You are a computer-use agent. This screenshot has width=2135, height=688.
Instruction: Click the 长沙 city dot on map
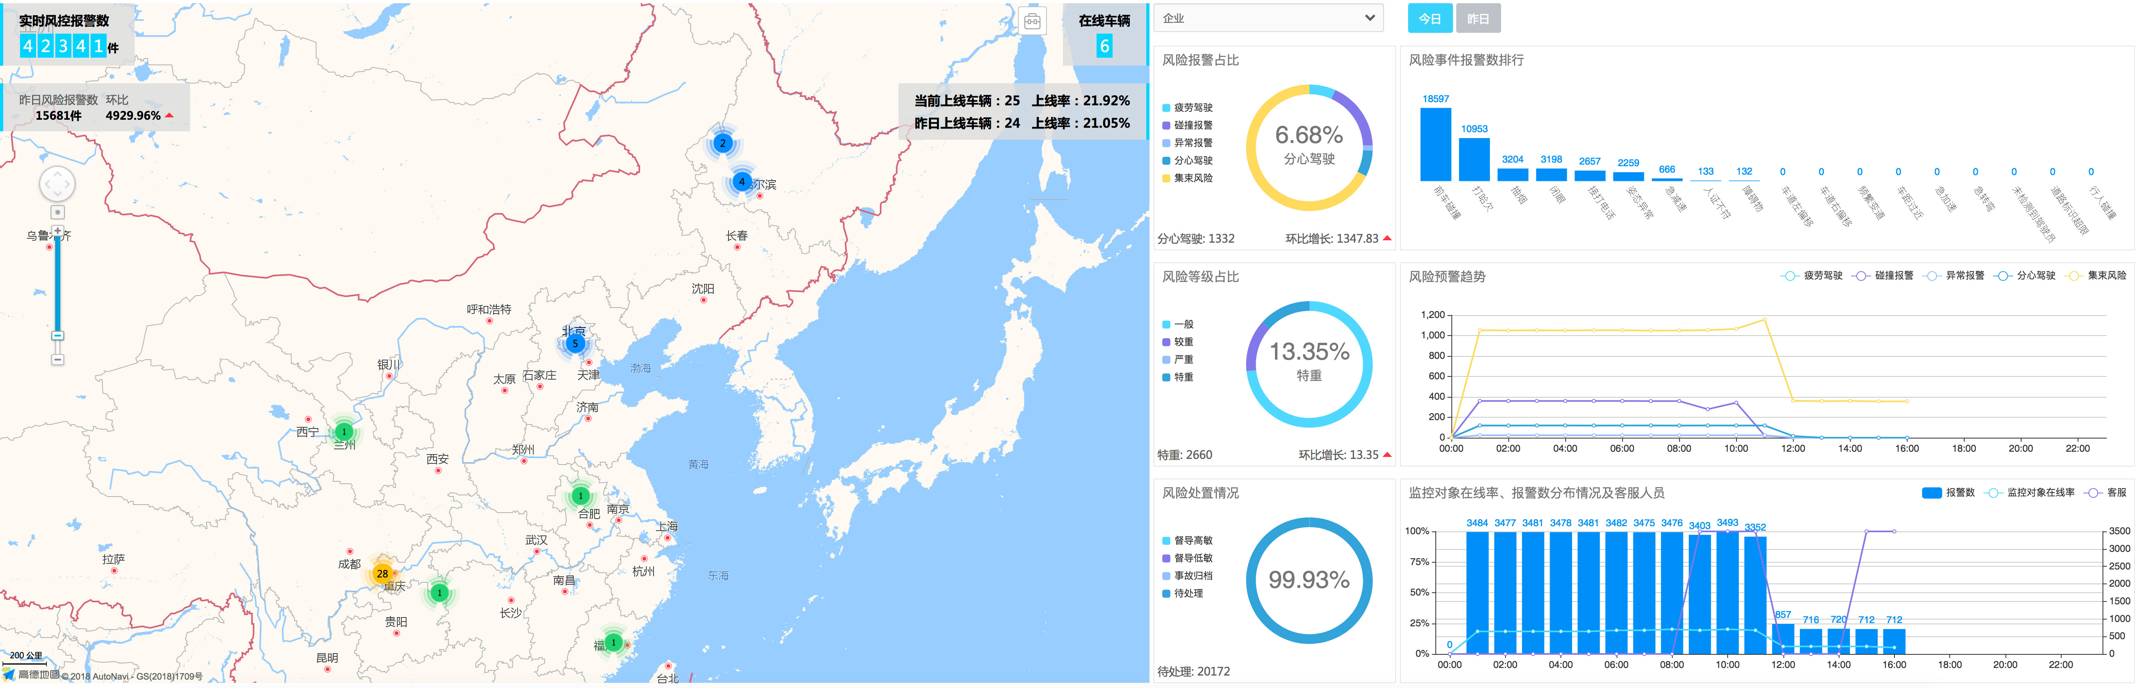[511, 600]
